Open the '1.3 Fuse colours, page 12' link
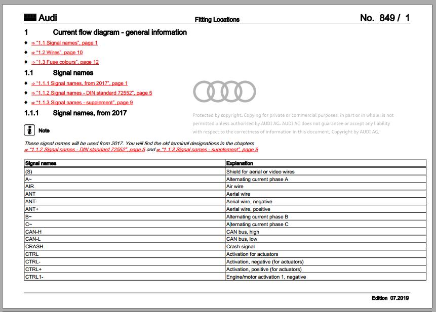This screenshot has height=312, width=436. (65, 62)
